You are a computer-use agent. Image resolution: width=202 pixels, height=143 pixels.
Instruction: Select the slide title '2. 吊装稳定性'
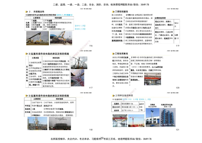[37, 12]
